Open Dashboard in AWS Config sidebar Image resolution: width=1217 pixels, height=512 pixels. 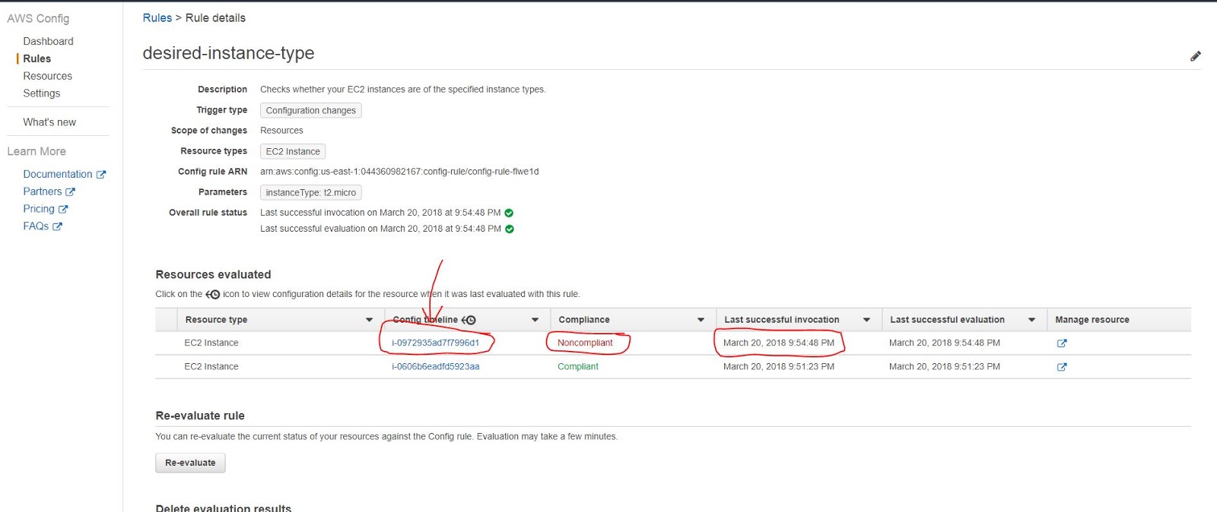(x=48, y=41)
